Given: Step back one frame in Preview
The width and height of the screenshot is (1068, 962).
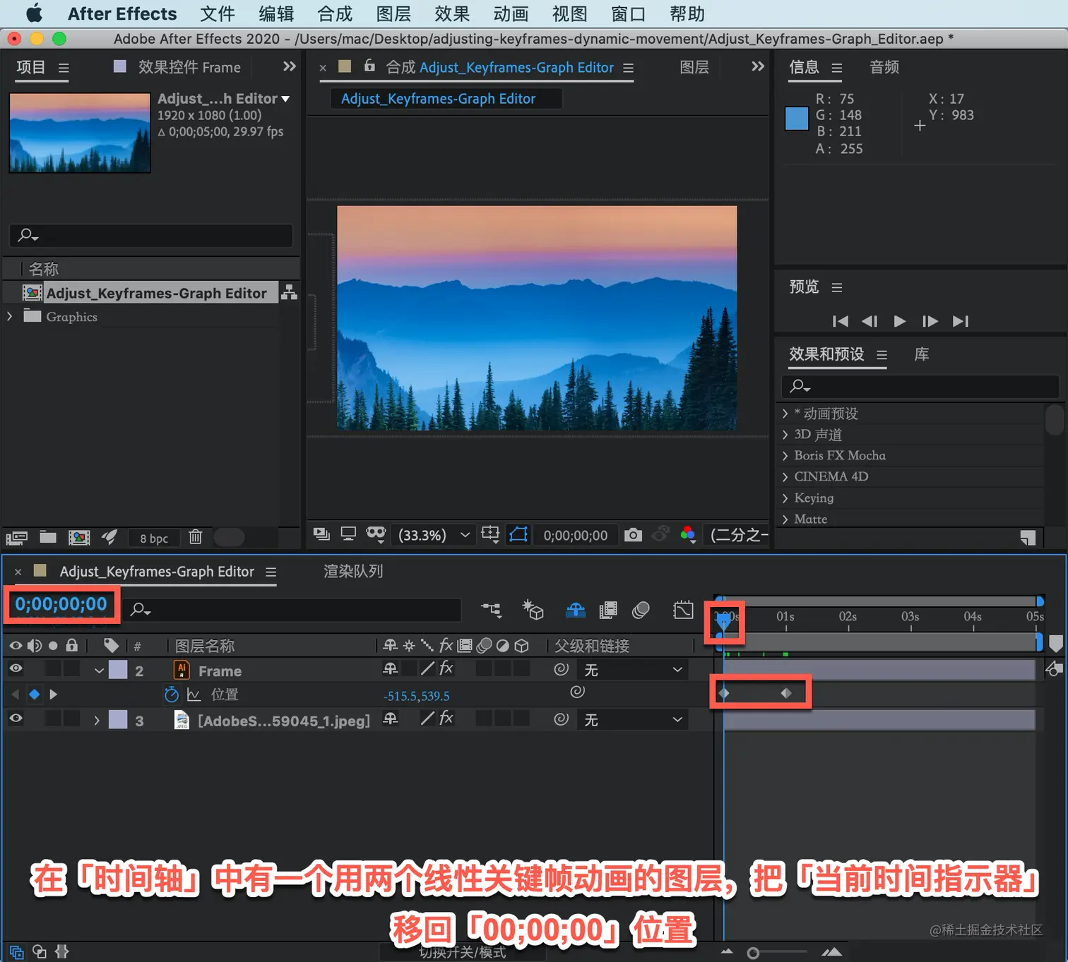Looking at the screenshot, I should coord(870,321).
